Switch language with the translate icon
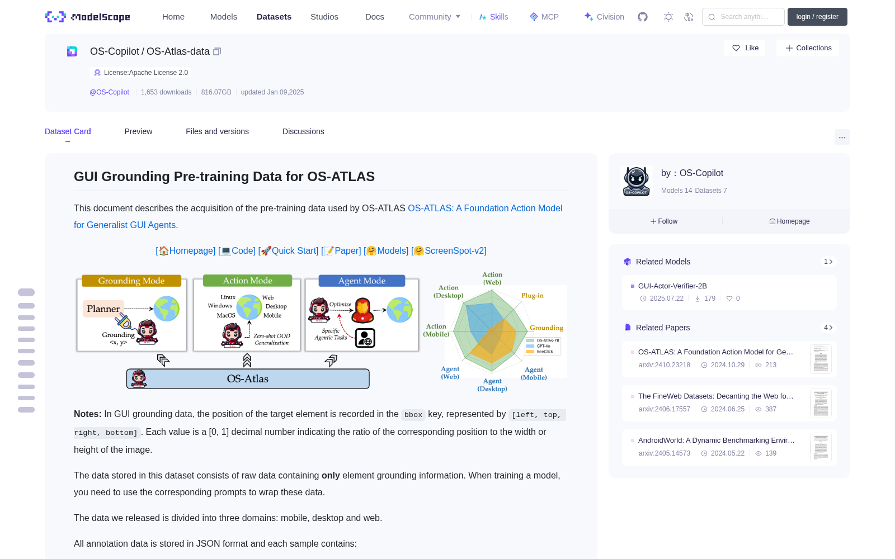This screenshot has width=895, height=559. click(x=689, y=17)
